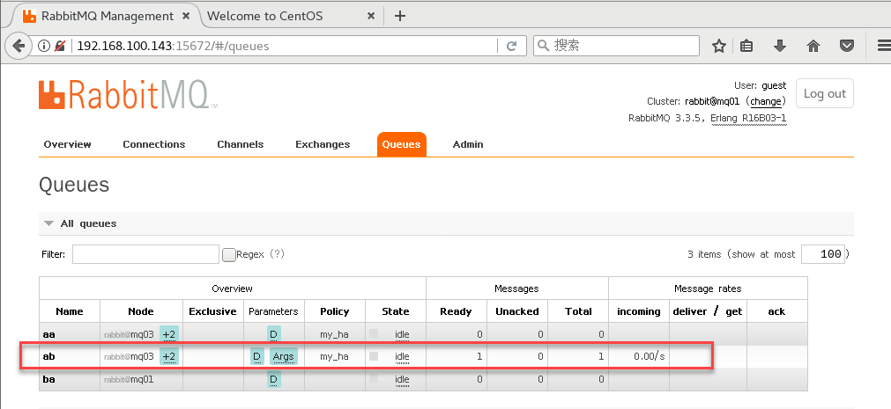The height and width of the screenshot is (409, 891).
Task: Open the bookmarks list icon
Action: [x=746, y=46]
